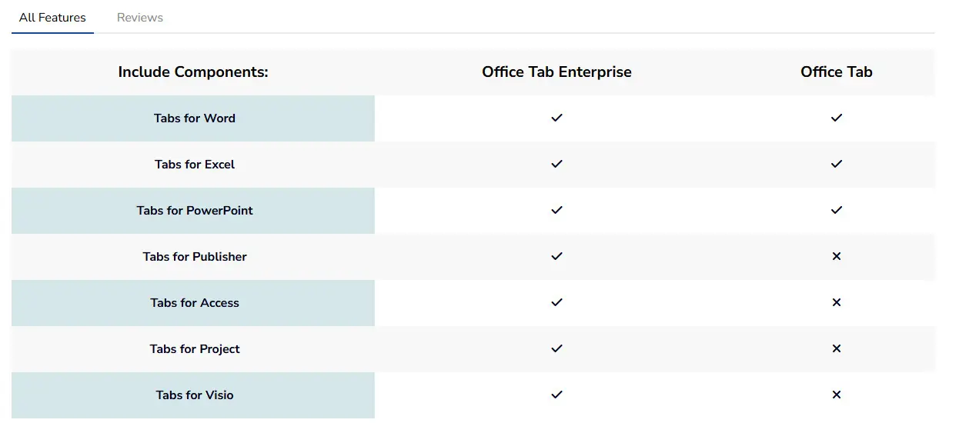This screenshot has width=959, height=443.
Task: Click Office Tab cross for Tabs for Access
Action: (837, 303)
